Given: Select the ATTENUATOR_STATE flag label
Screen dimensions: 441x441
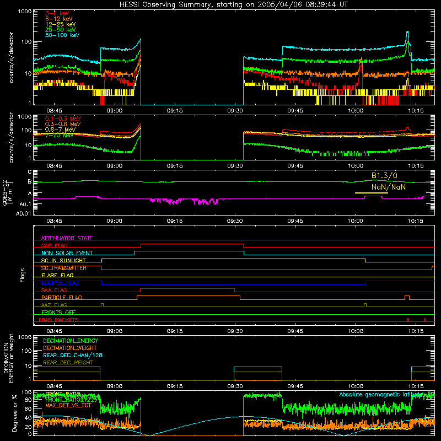Looking at the screenshot, I should (x=67, y=238).
